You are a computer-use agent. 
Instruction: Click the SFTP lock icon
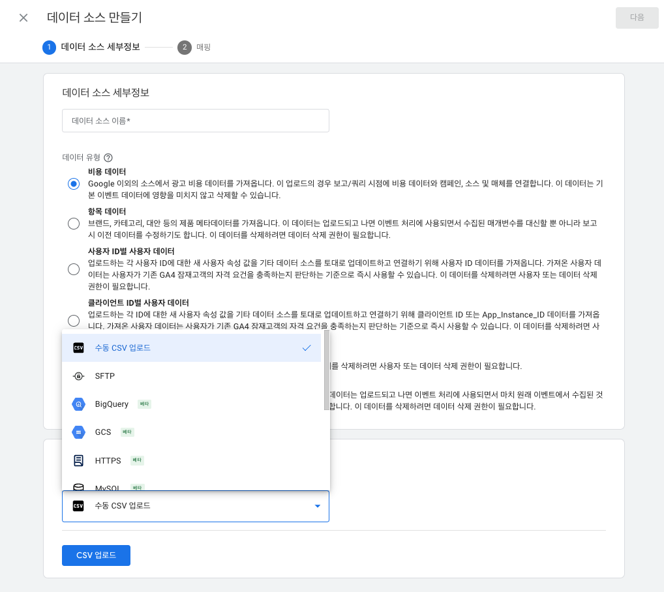pos(78,376)
